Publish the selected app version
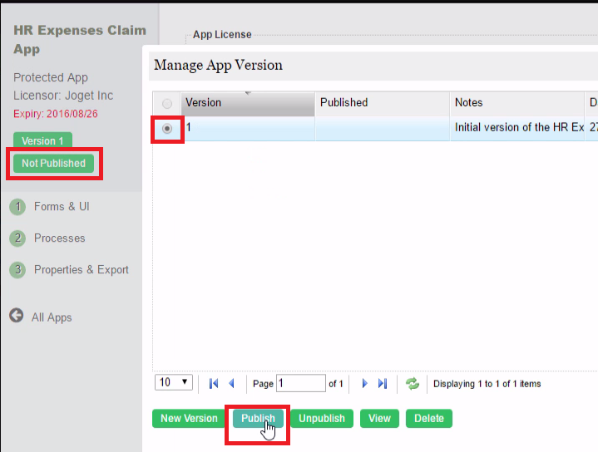Viewport: 598px width, 452px height. point(258,419)
